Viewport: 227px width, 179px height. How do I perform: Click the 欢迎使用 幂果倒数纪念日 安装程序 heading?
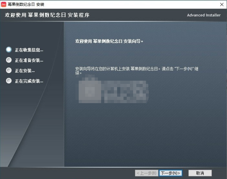[x=47, y=15]
